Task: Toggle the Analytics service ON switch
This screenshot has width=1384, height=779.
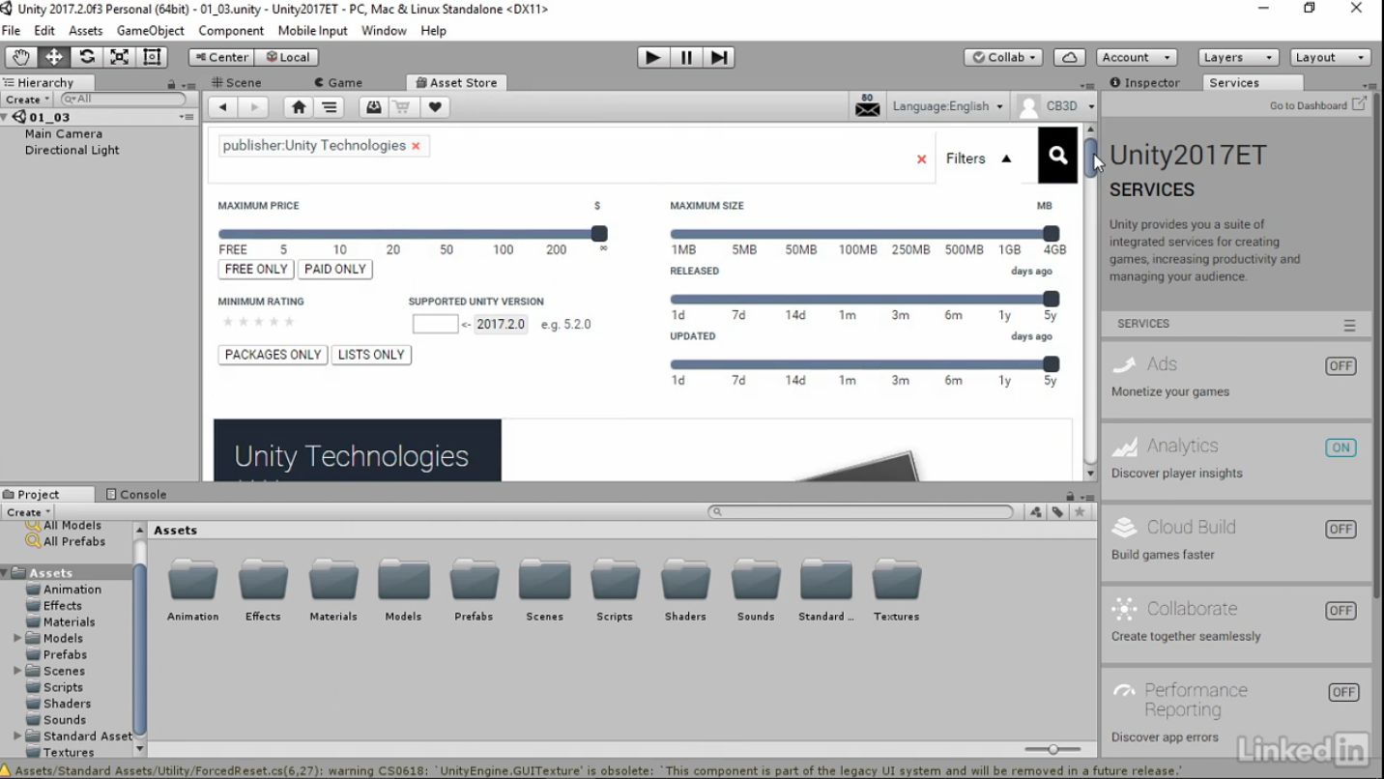Action: [x=1341, y=447]
